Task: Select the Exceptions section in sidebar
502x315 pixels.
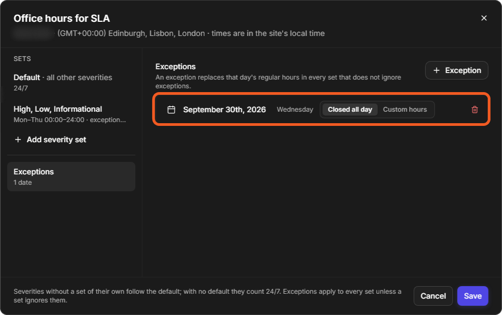Action: point(71,177)
